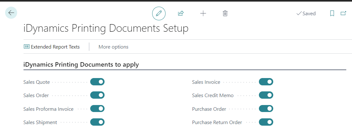This screenshot has width=352, height=132.
Task: Click the pencil edit icon
Action: point(159,13)
